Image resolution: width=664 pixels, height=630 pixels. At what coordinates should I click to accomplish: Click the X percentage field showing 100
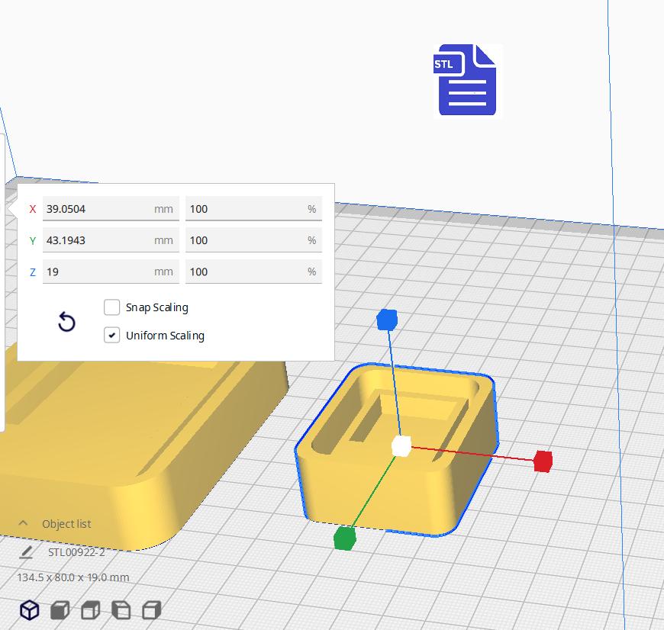252,207
